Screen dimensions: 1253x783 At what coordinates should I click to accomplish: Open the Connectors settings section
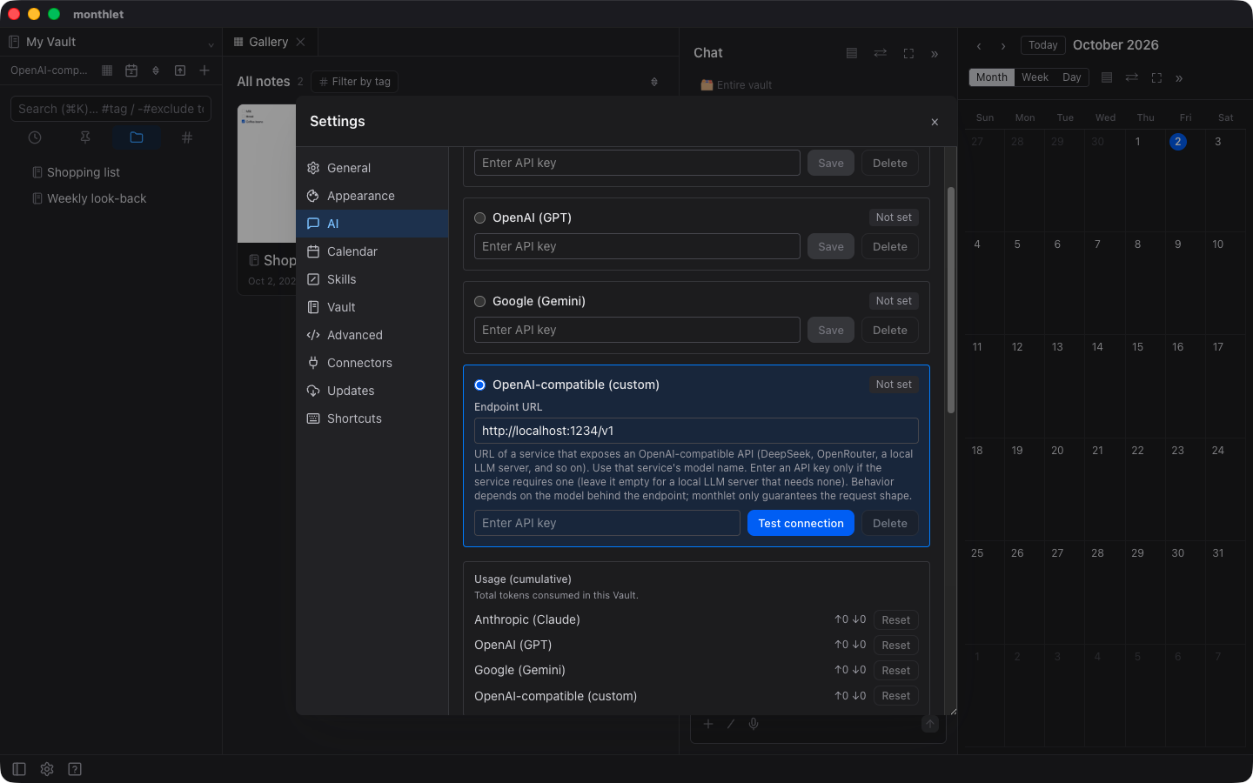pos(372,363)
